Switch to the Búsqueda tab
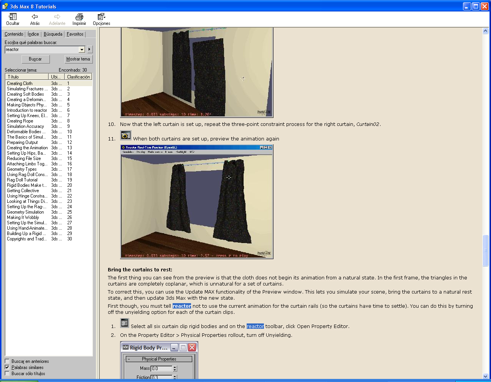The image size is (491, 382). [x=53, y=34]
